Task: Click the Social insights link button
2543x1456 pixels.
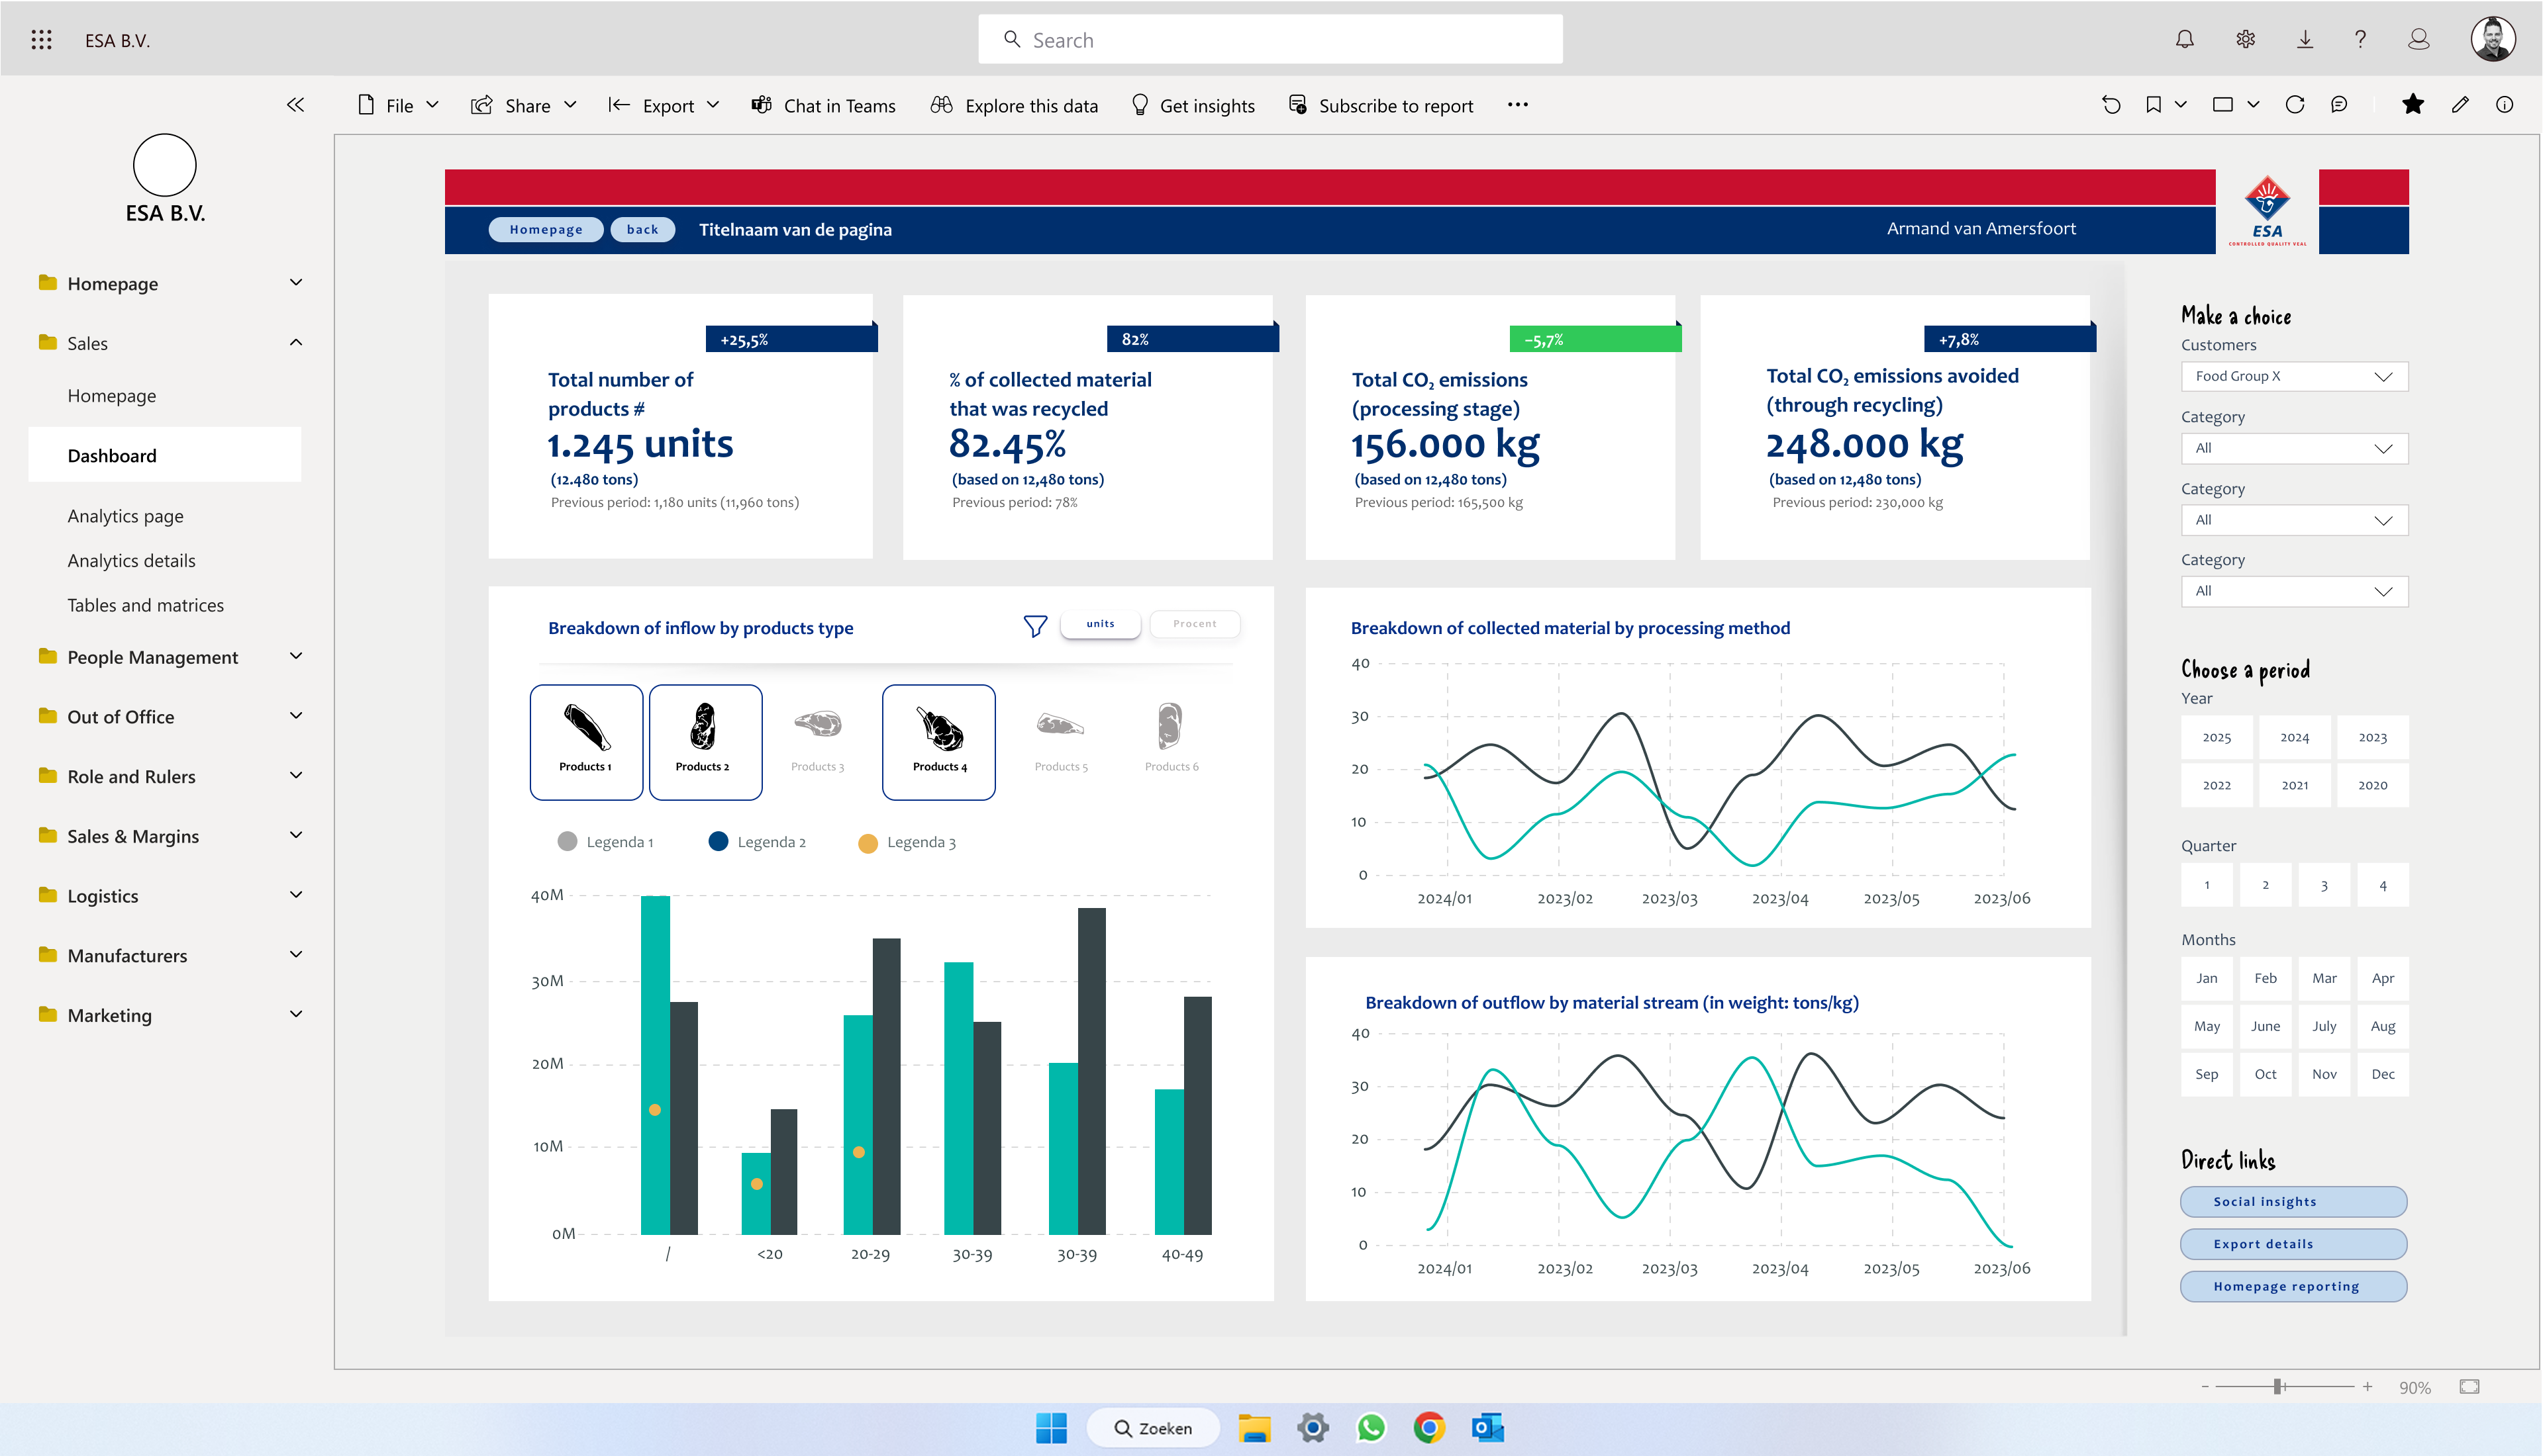Action: click(x=2293, y=1202)
